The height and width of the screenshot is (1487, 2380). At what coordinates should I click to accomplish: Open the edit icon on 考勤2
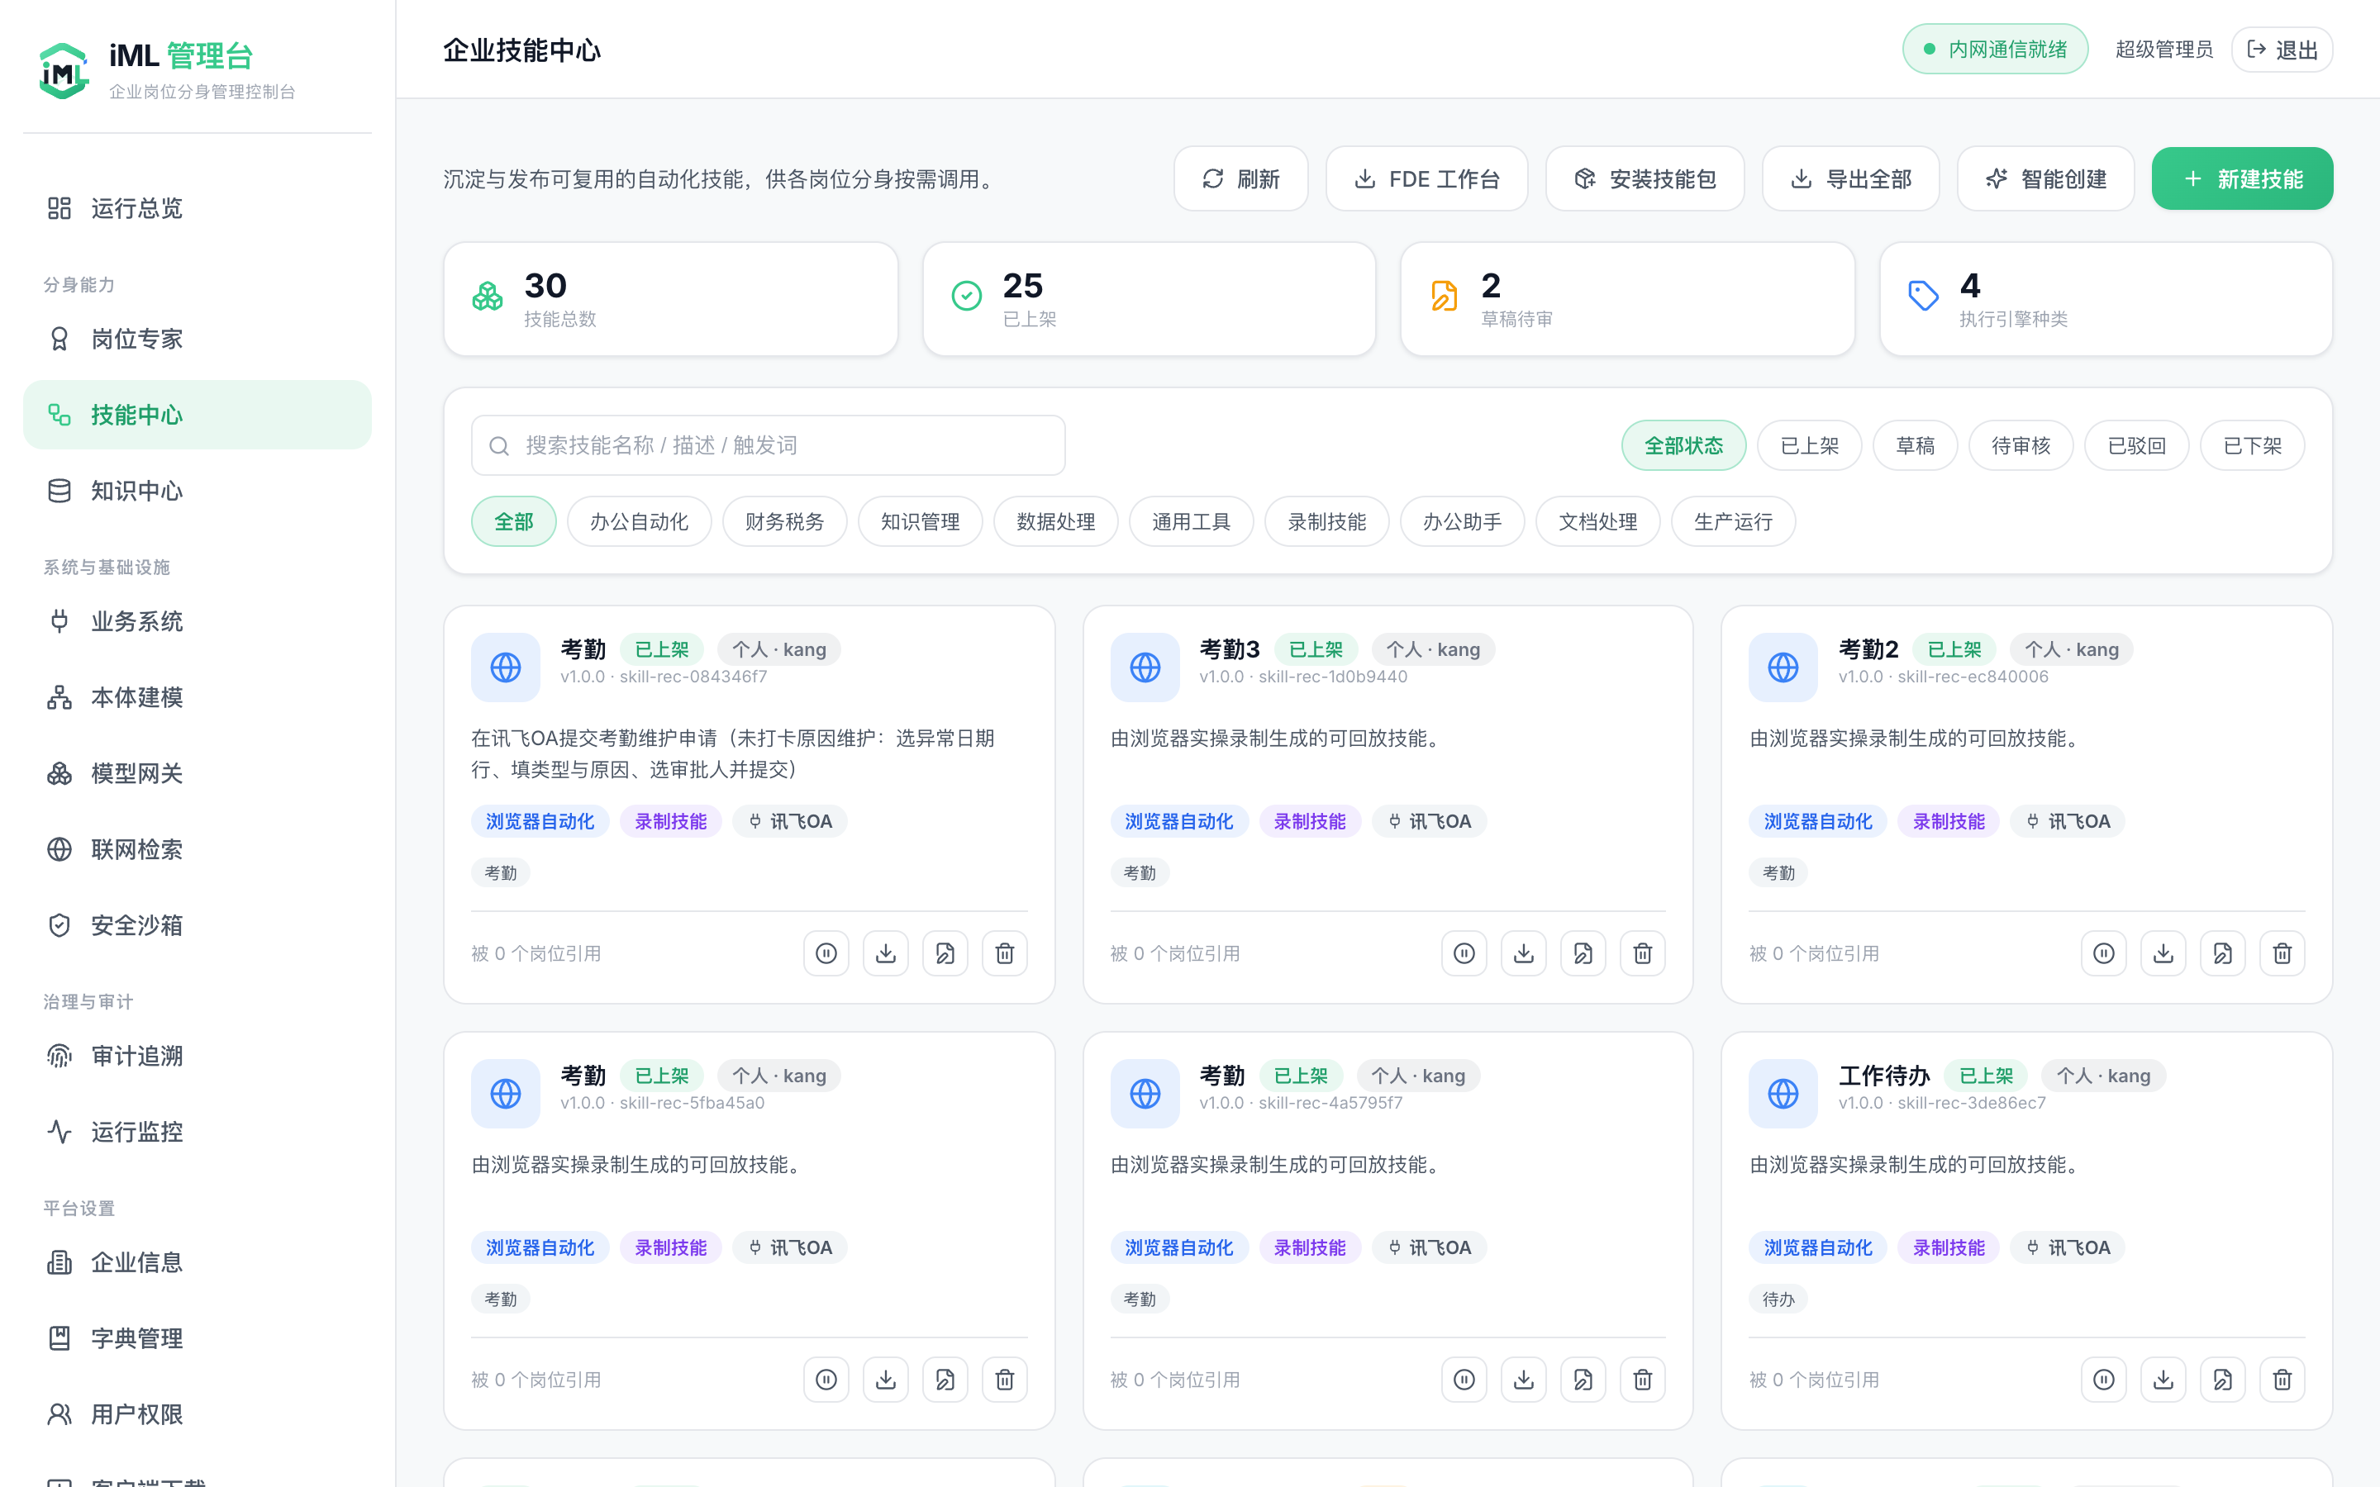[2223, 953]
